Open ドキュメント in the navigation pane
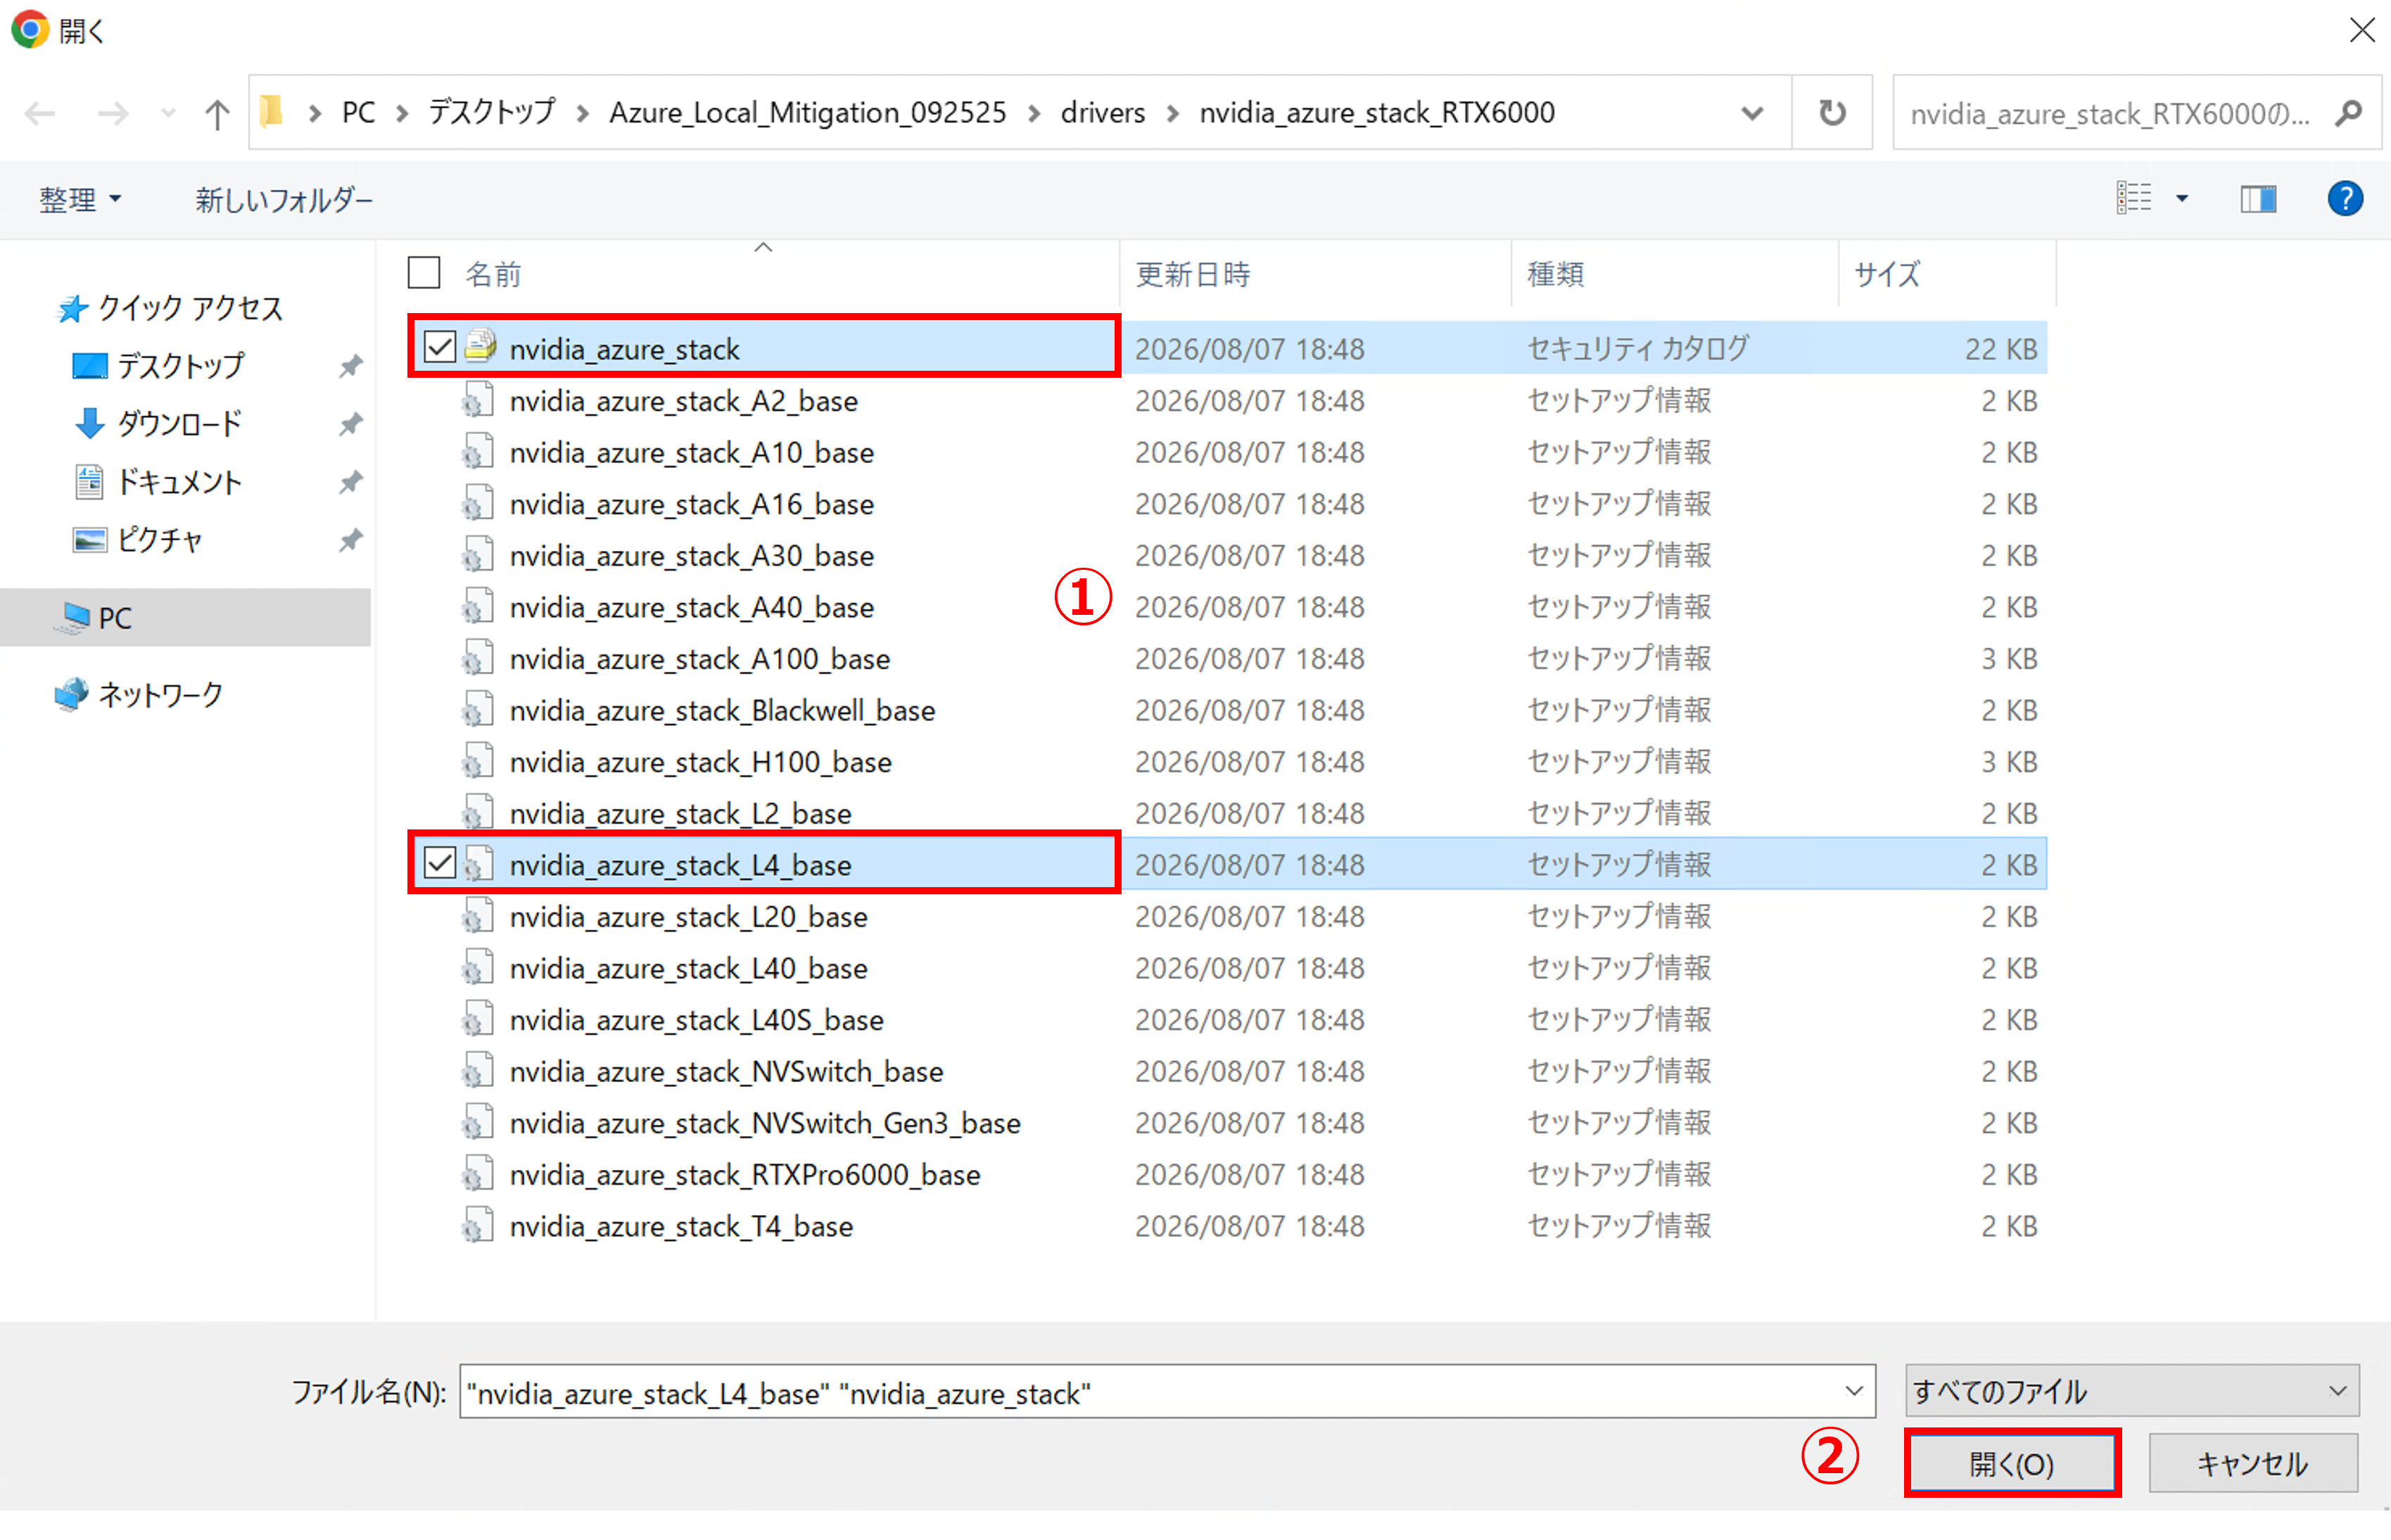 (160, 482)
